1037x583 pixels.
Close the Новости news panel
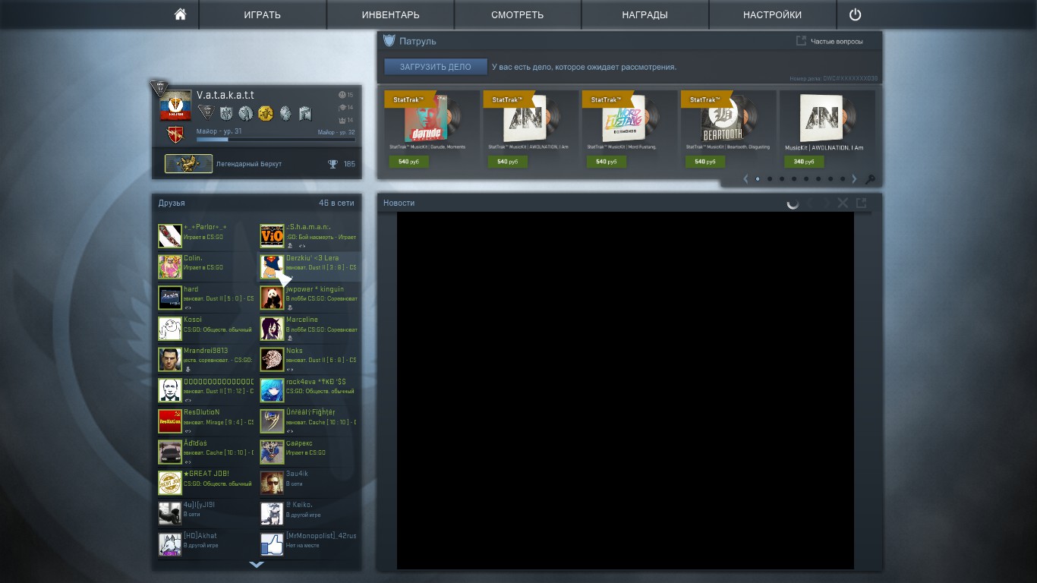[843, 203]
